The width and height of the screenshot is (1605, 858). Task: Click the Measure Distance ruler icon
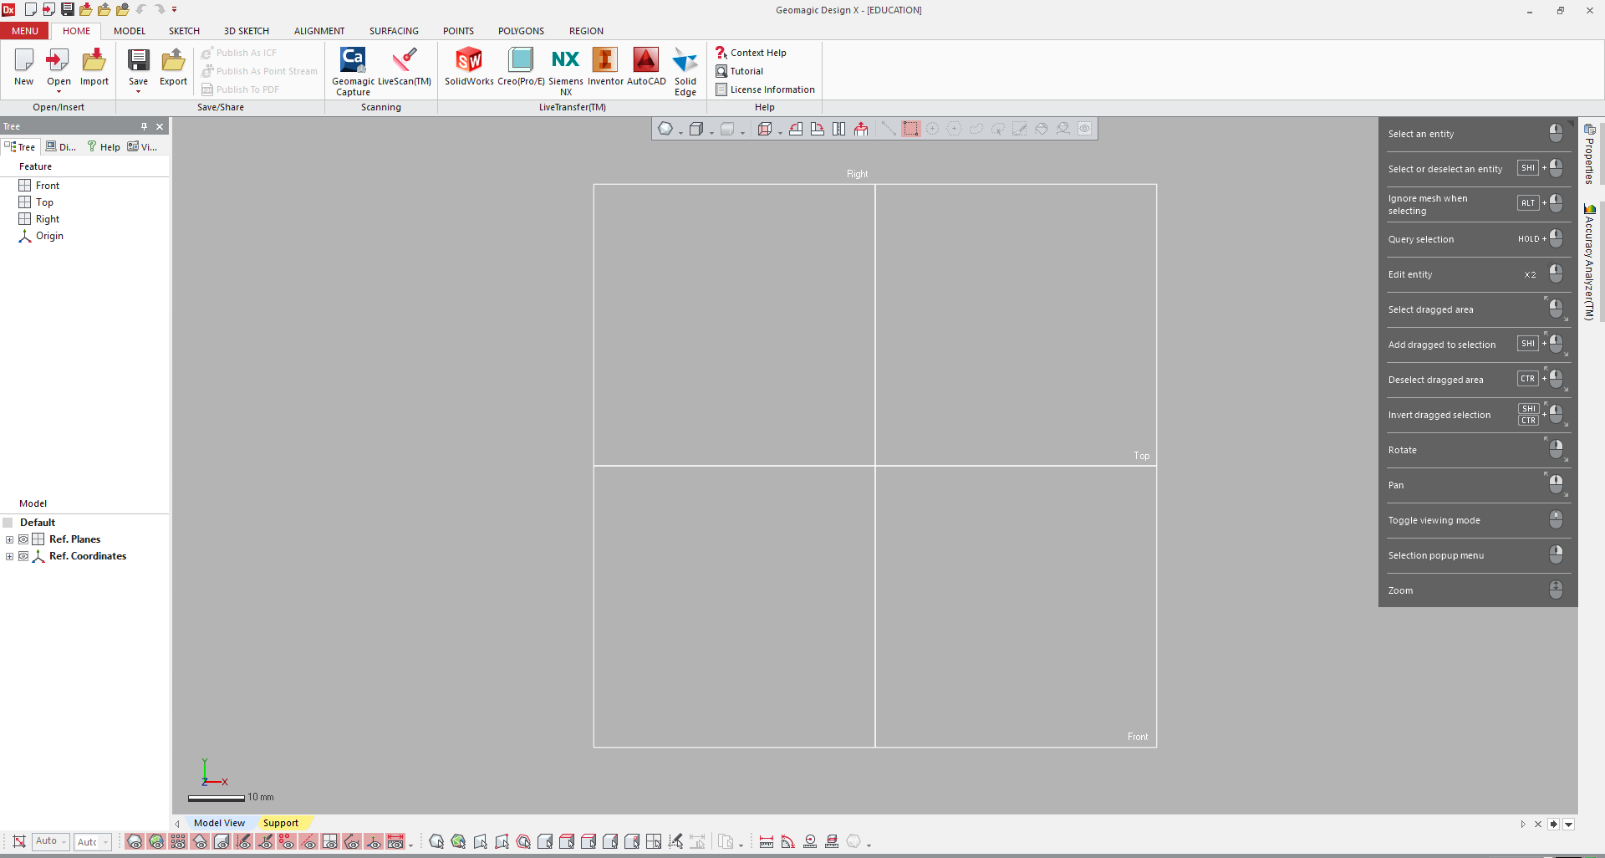(767, 842)
